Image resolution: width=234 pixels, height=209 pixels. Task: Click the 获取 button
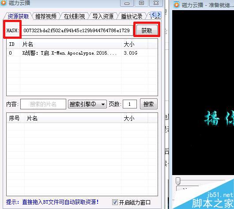click(147, 30)
